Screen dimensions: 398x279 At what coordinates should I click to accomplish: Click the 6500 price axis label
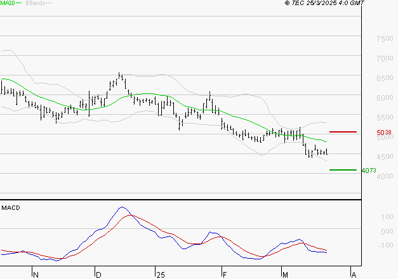[x=385, y=78]
